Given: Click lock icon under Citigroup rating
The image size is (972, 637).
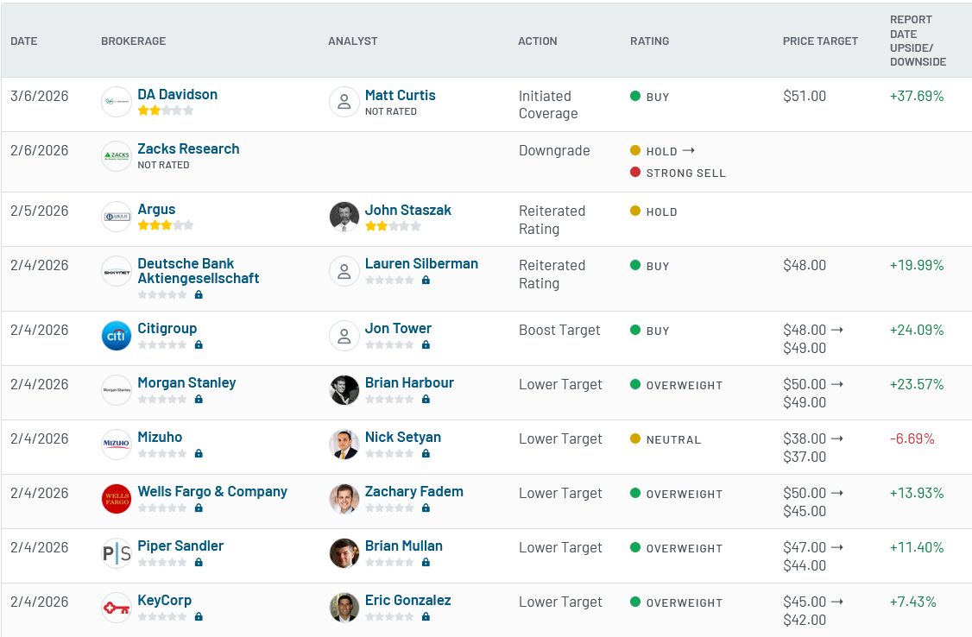Looking at the screenshot, I should point(199,344).
